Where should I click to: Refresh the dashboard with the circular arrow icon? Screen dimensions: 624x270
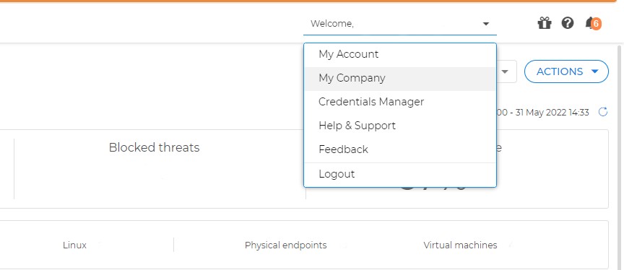click(x=603, y=112)
